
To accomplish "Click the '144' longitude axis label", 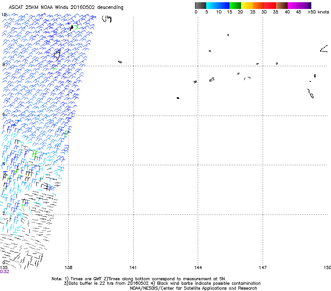I will tap(198, 268).
